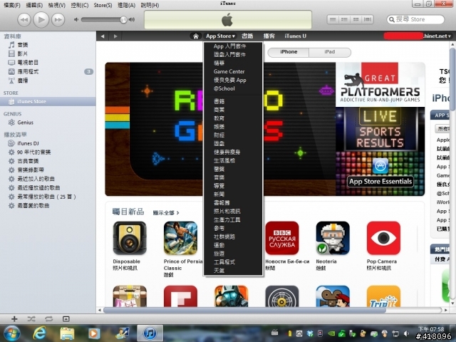Open Internet Explorer from the taskbar

point(40,333)
